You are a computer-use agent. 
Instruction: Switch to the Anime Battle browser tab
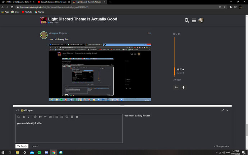pyautogui.click(x=18, y=2)
